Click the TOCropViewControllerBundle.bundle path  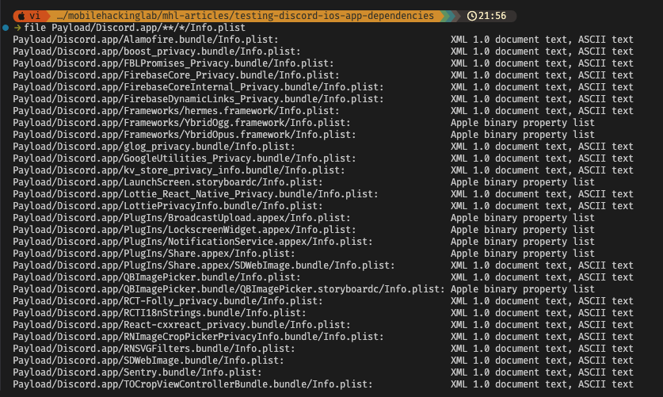(x=192, y=384)
